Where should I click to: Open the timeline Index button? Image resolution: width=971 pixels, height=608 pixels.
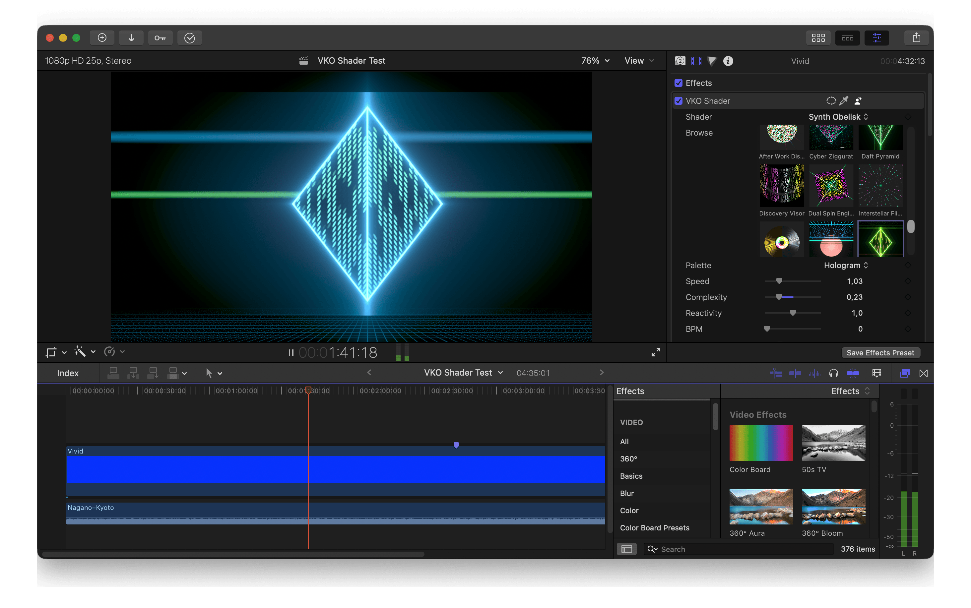coord(68,373)
